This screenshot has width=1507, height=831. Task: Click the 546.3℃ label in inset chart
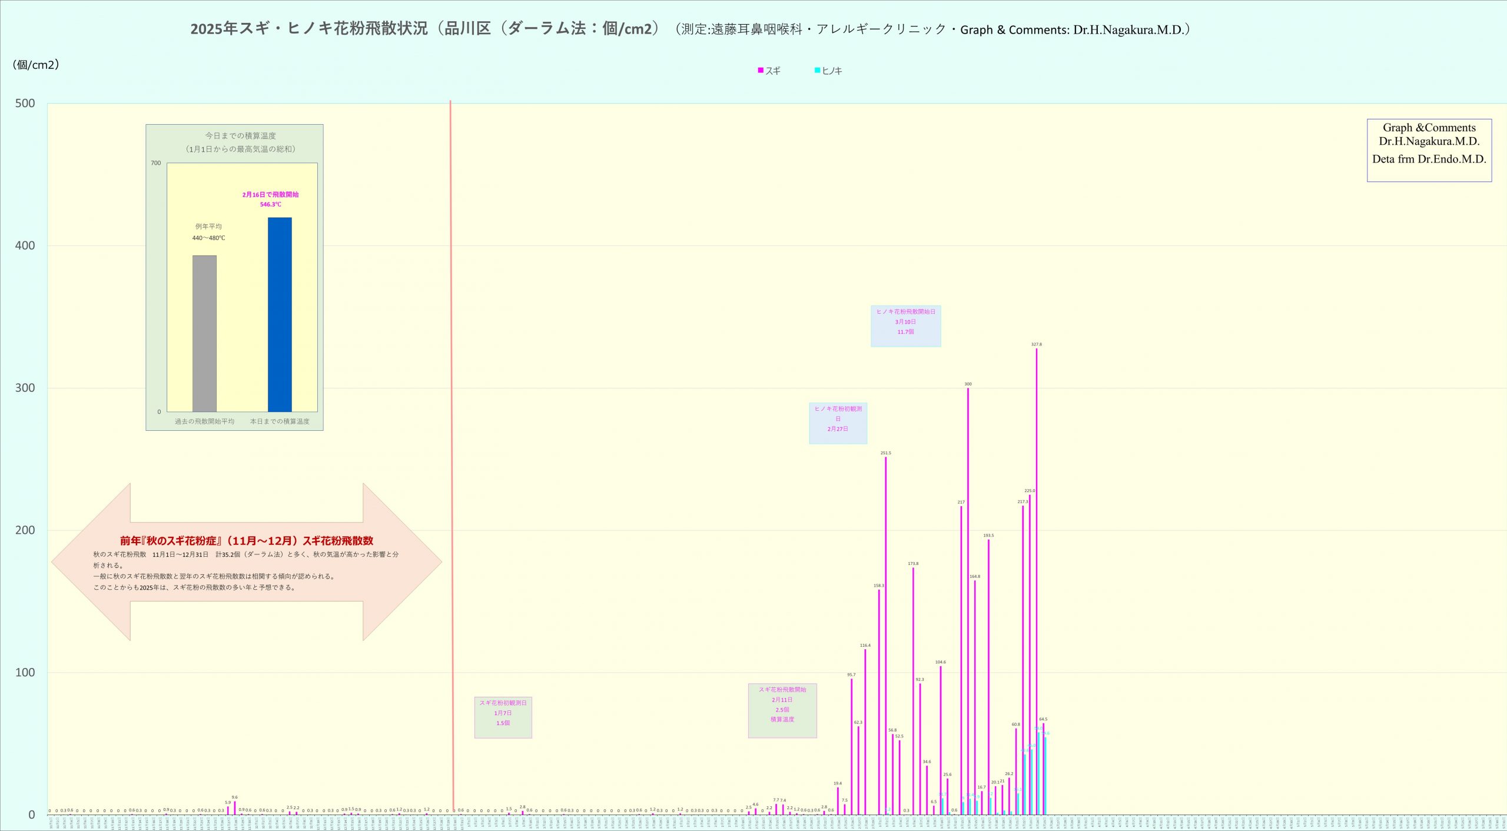coord(271,205)
